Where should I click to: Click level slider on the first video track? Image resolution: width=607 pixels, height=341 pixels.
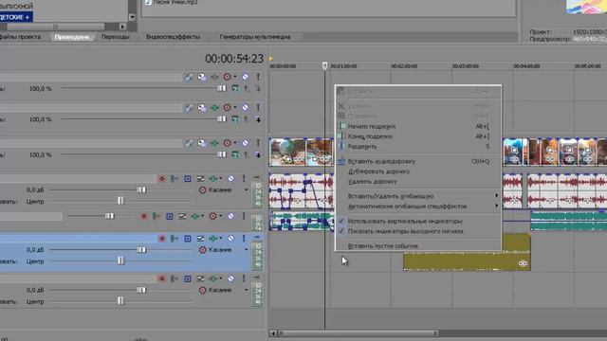click(x=221, y=88)
